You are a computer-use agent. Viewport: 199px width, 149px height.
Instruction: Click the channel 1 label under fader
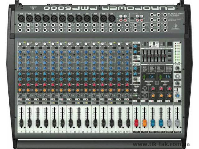click(x=21, y=132)
